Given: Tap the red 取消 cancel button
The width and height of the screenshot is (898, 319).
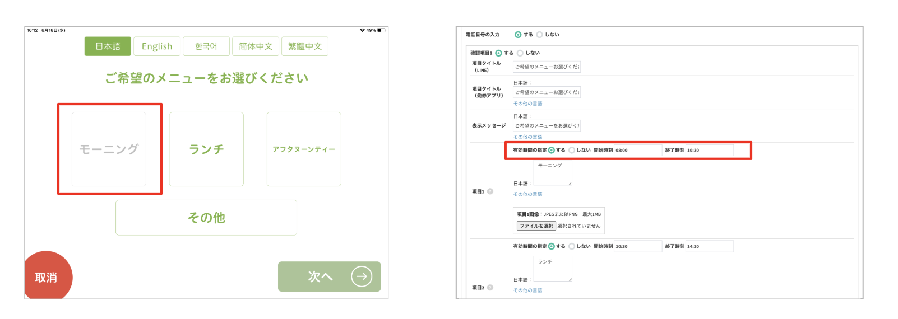Looking at the screenshot, I should [47, 276].
